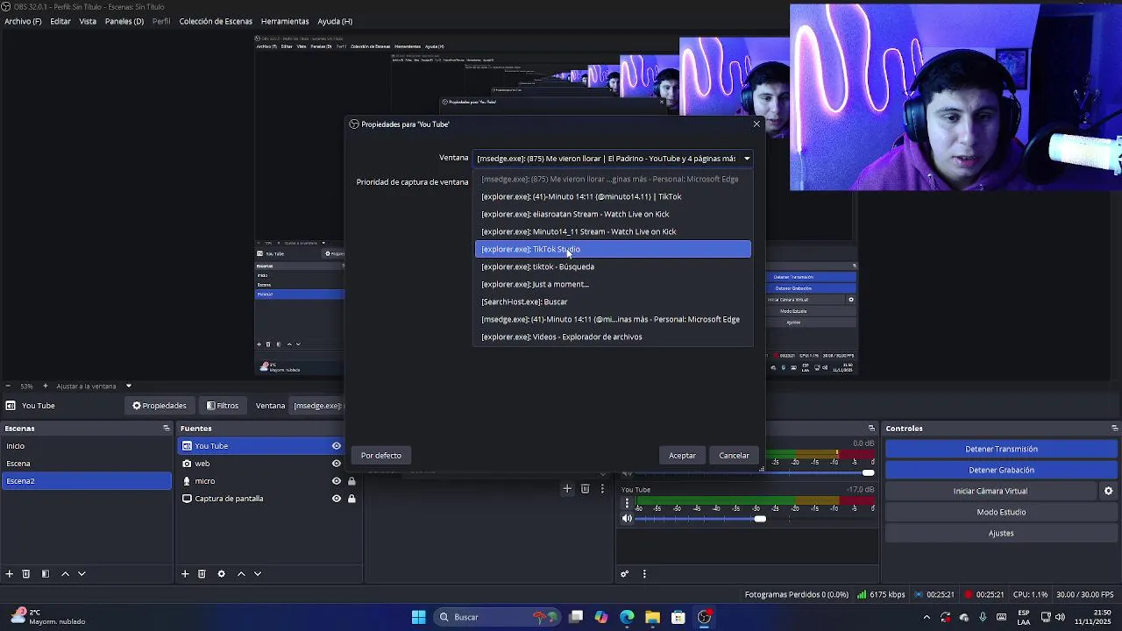Choose Videos - Explorador de archivos option
Viewport: 1122px width, 631px height.
point(613,337)
